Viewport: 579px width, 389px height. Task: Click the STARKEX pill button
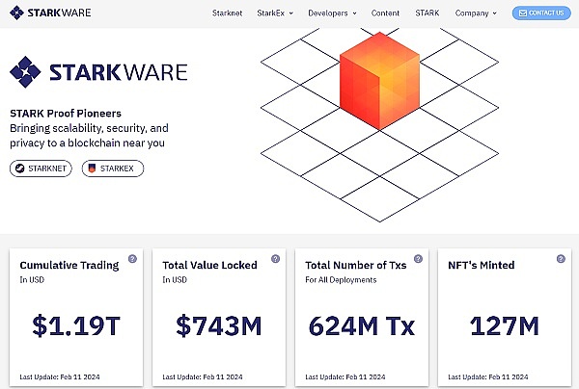pos(112,169)
